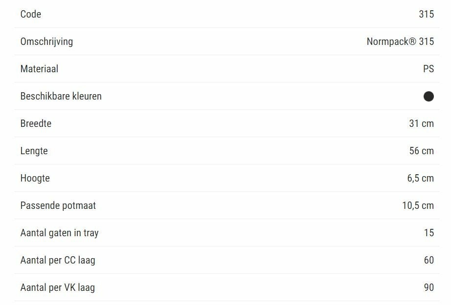Click the Code row label

point(31,14)
